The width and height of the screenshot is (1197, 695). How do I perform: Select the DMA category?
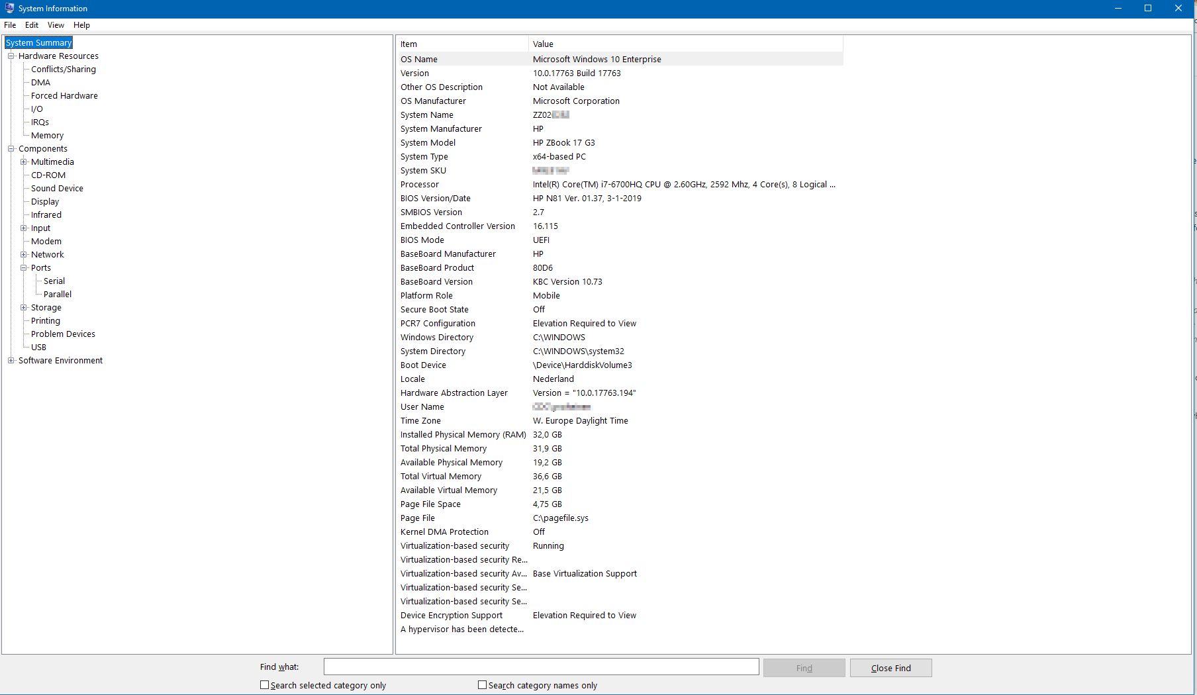[40, 83]
